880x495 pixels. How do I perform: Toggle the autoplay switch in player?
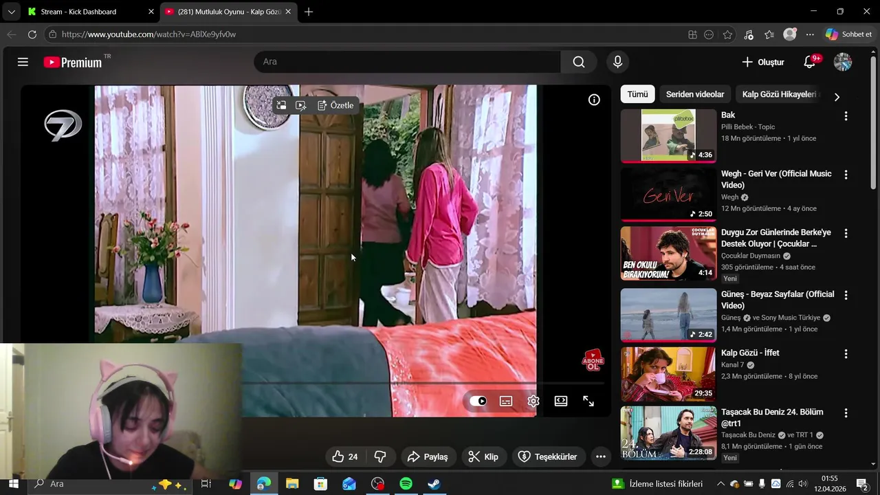coord(478,401)
